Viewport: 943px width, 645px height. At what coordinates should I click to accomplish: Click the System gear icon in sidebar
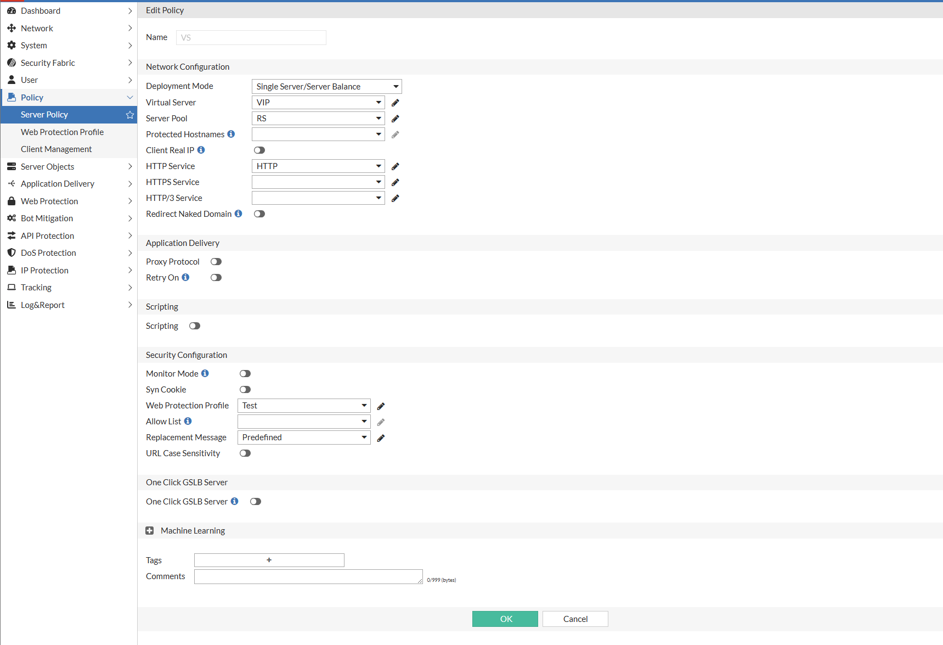(x=12, y=46)
